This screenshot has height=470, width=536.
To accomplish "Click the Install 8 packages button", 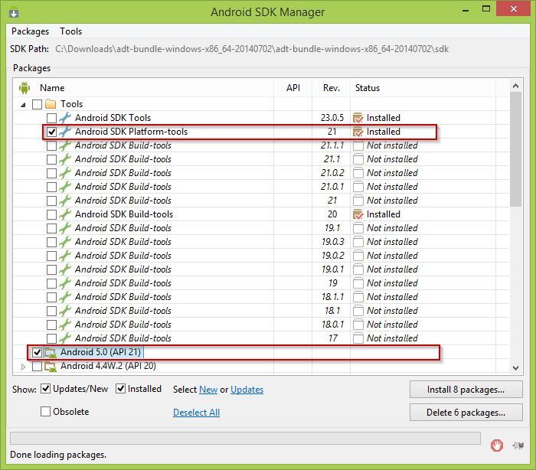I will click(x=466, y=390).
